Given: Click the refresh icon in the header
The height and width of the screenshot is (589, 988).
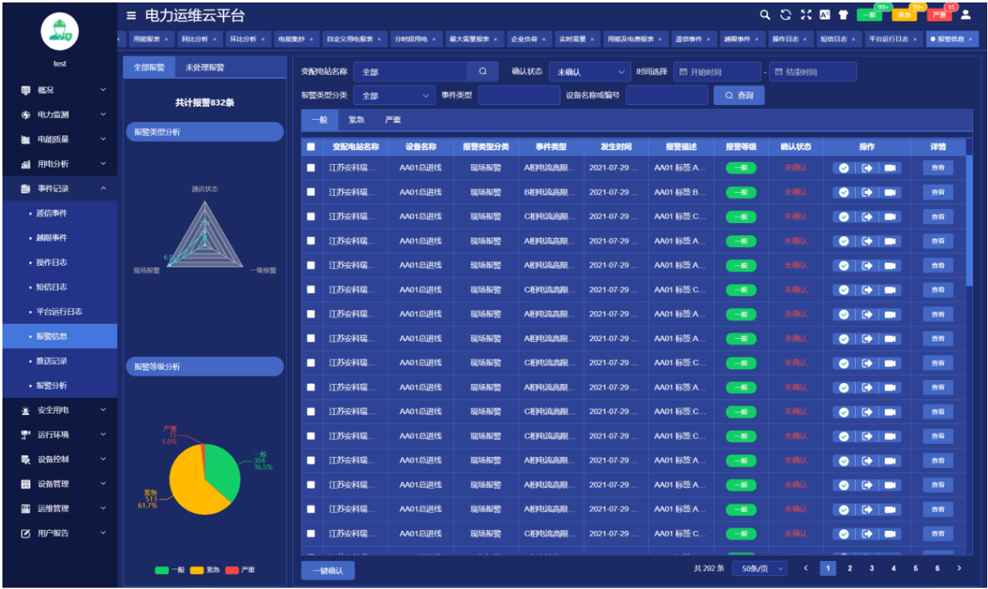Looking at the screenshot, I should [x=785, y=15].
